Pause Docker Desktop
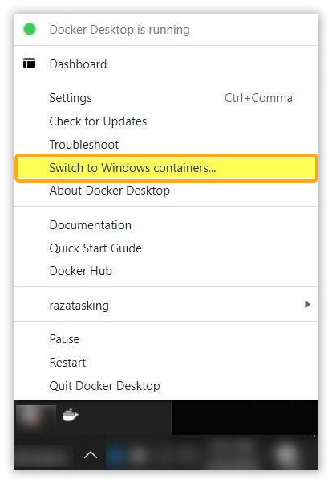Screen dimensions: 332x484 click(166, 339)
